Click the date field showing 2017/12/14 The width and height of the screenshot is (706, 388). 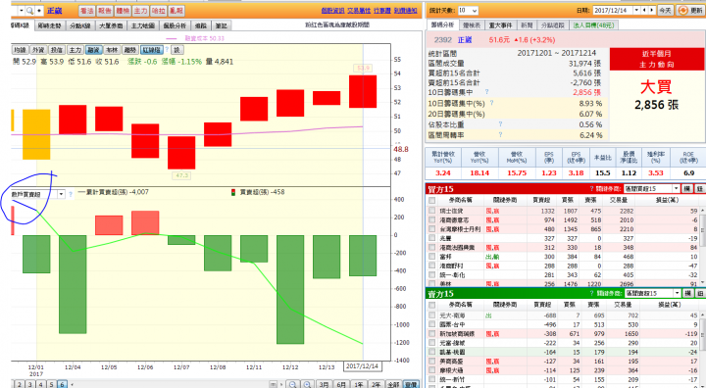[613, 11]
